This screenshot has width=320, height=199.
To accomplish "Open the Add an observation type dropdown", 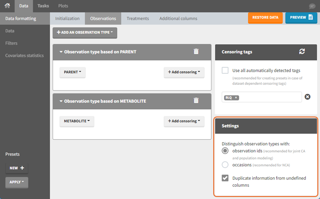I will (85, 33).
